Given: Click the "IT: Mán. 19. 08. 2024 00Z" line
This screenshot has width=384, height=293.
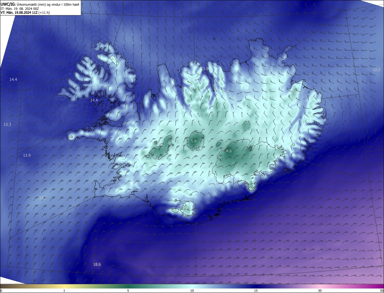Looking at the screenshot, I should pyautogui.click(x=19, y=9).
